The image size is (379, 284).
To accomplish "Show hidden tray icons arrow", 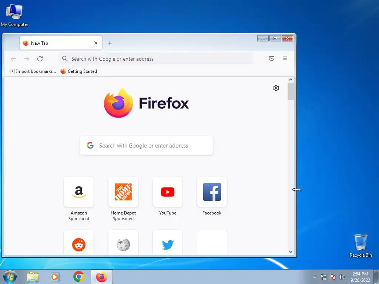I will 315,277.
